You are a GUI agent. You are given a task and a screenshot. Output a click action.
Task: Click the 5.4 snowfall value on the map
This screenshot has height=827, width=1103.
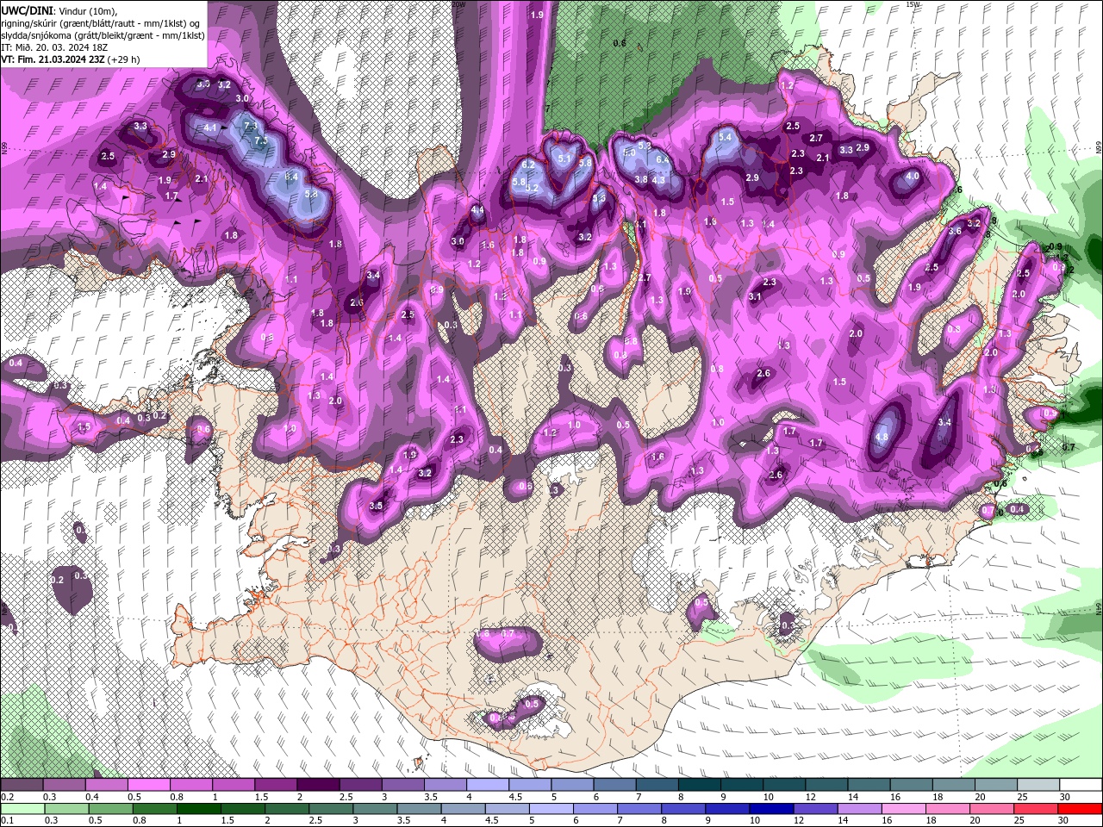[725, 137]
